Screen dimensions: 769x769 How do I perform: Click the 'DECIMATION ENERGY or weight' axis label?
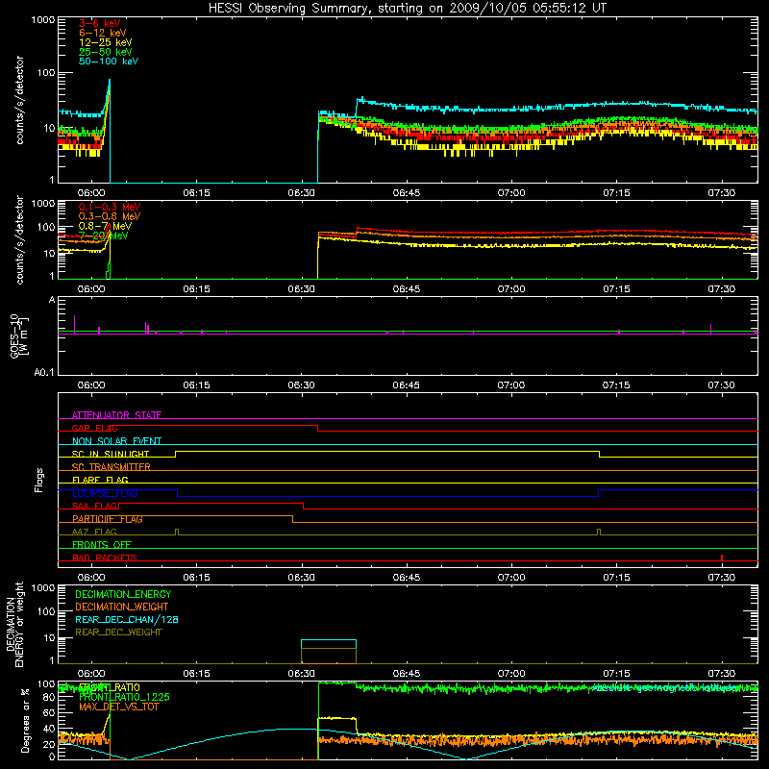tap(14, 624)
